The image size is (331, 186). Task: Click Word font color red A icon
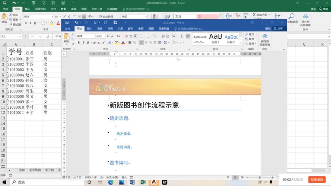[124, 43]
